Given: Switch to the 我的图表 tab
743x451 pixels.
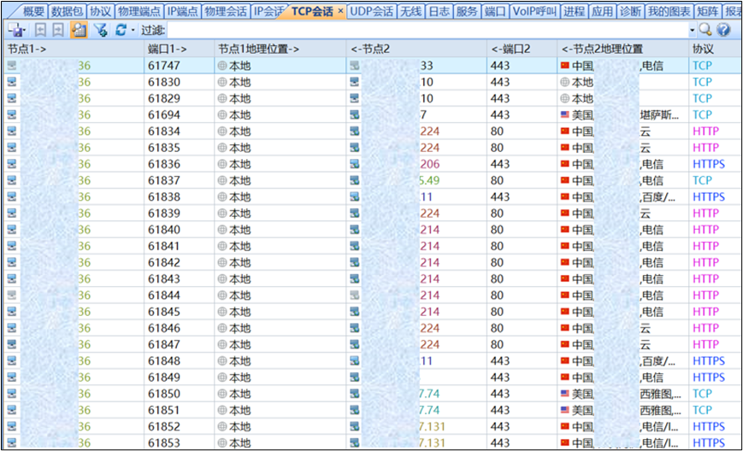Looking at the screenshot, I should (669, 11).
